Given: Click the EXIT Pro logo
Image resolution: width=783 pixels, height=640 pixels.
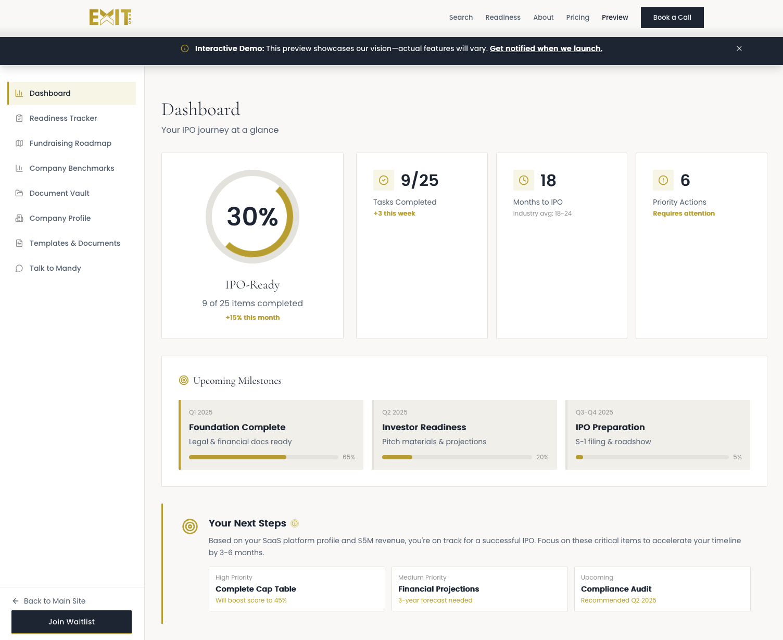Looking at the screenshot, I should (x=110, y=17).
